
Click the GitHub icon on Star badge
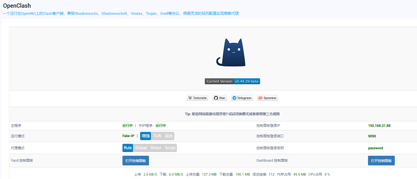click(216, 98)
